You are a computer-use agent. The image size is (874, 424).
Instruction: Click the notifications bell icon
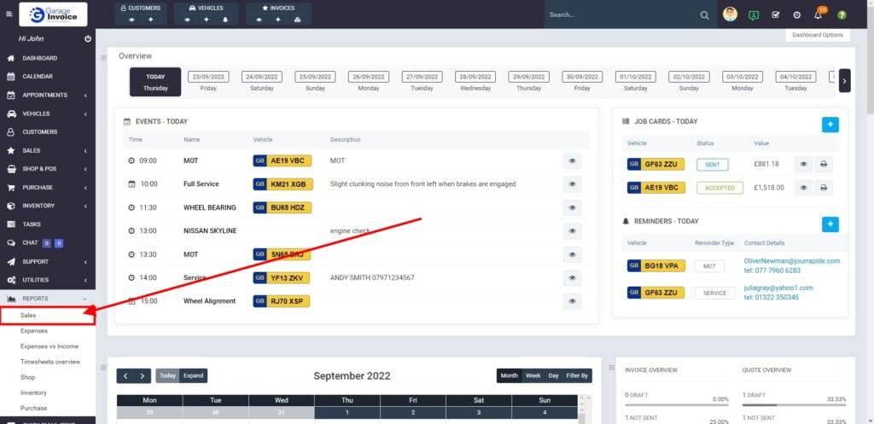[819, 15]
